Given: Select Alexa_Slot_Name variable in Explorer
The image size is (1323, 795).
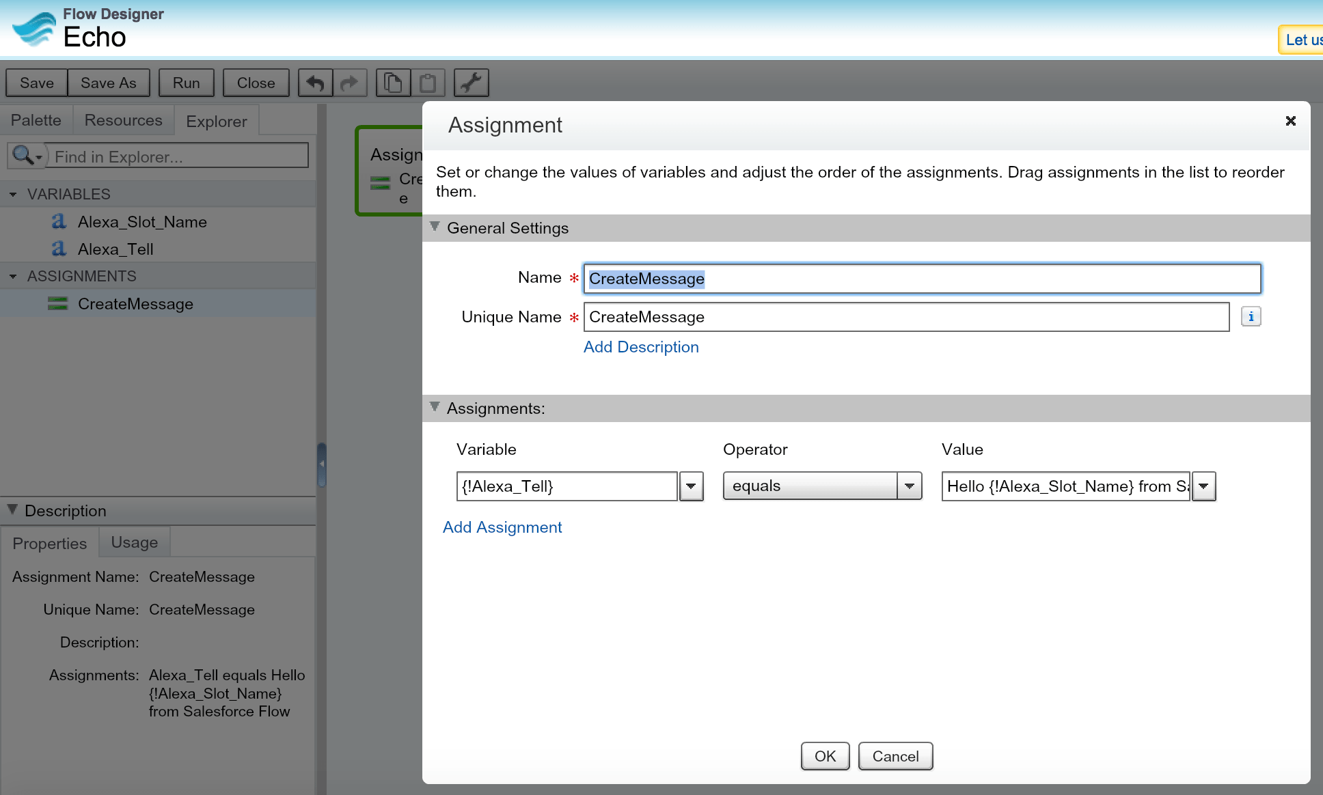Looking at the screenshot, I should (x=141, y=222).
